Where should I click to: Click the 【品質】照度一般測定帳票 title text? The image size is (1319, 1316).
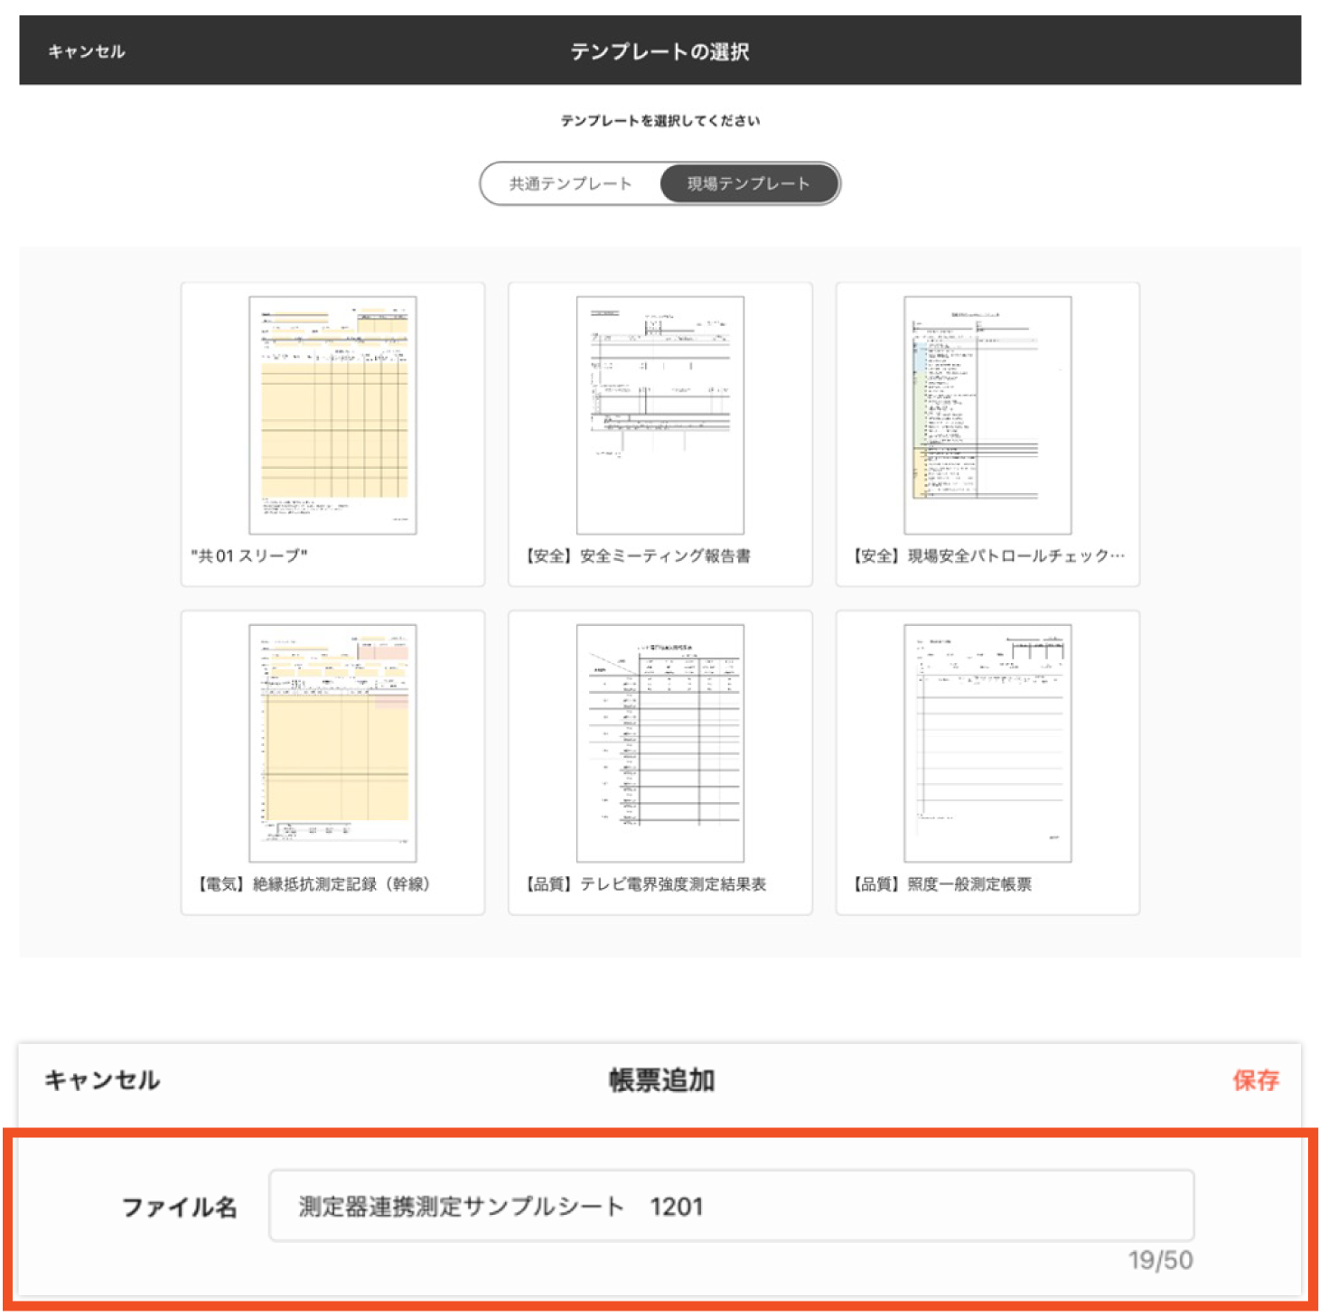click(x=940, y=883)
